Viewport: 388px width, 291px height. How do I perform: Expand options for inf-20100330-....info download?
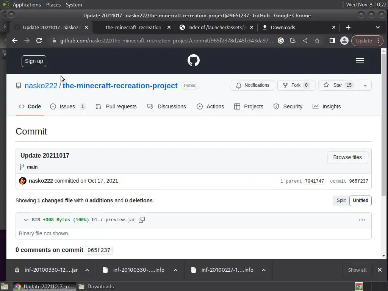[x=175, y=270]
